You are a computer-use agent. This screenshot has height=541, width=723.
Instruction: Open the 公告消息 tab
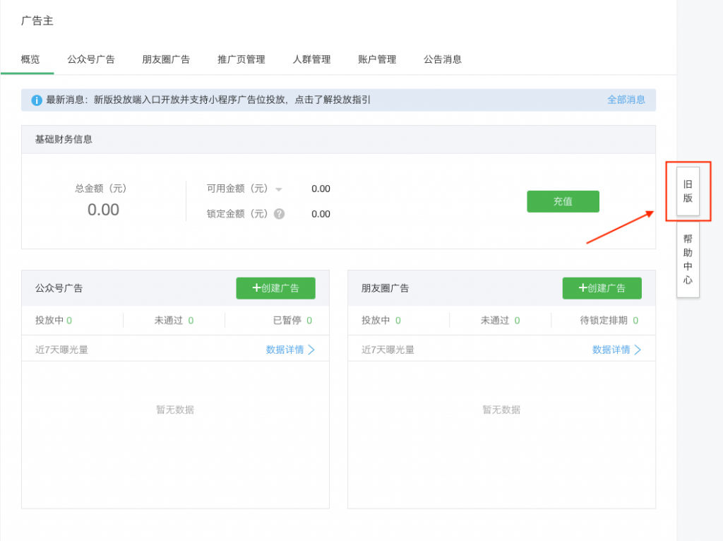click(443, 59)
